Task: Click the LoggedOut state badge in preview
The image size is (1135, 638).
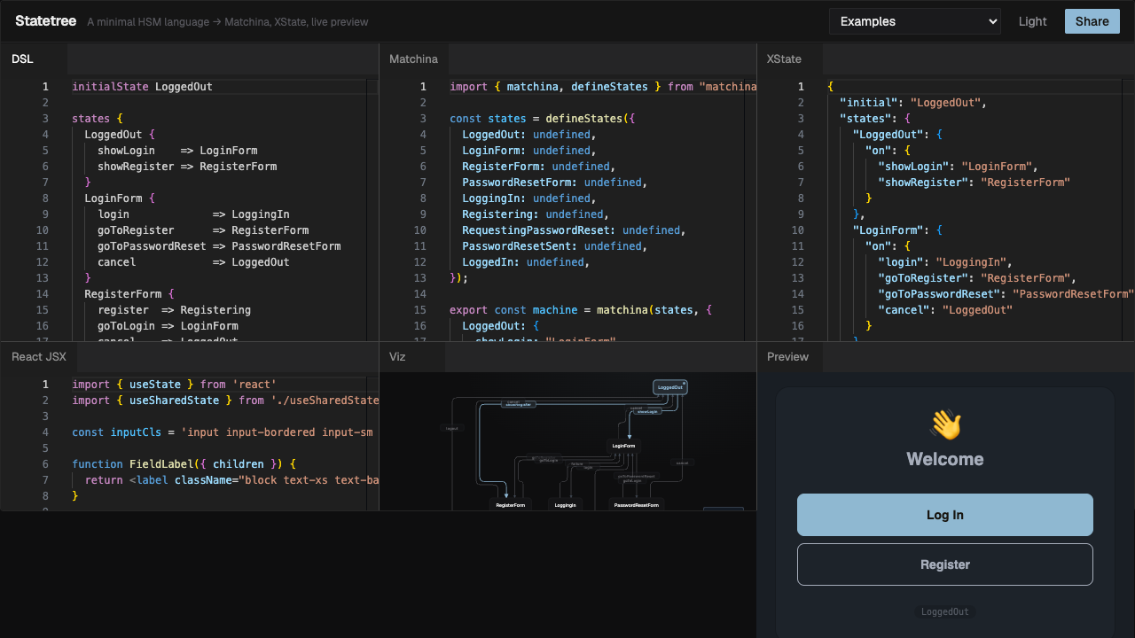Action: 945,611
